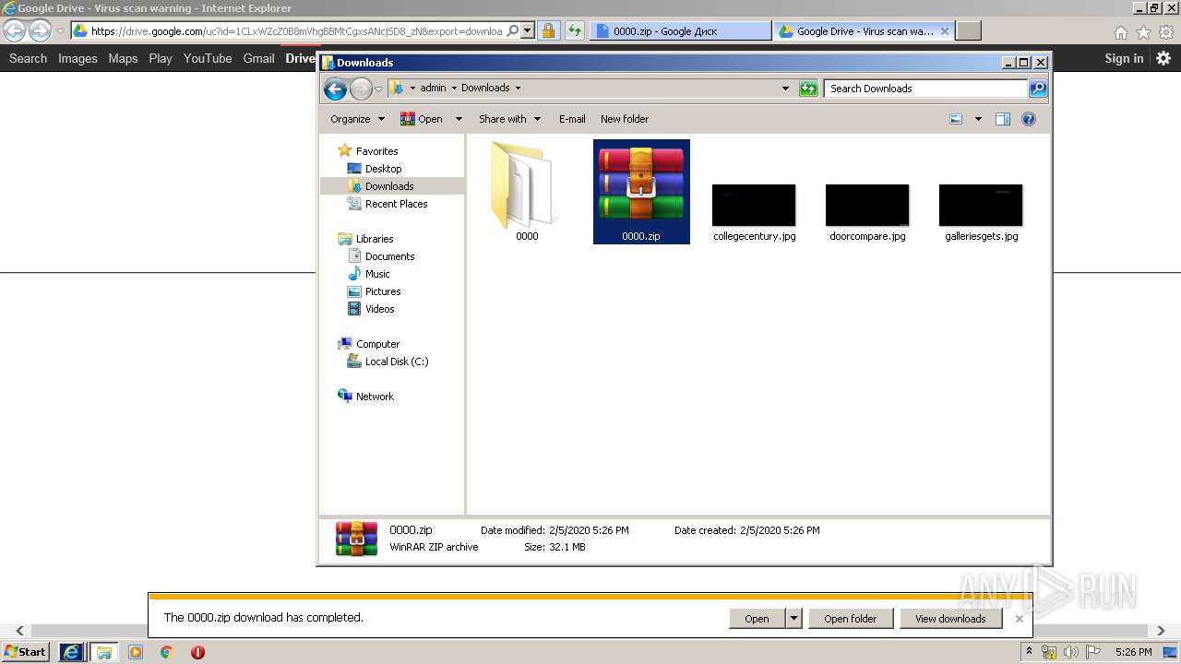
Task: Open recent pages dropdown beside forward button
Action: click(378, 89)
